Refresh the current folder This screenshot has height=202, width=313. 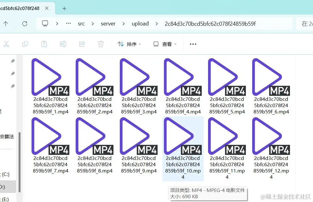pos(25,24)
